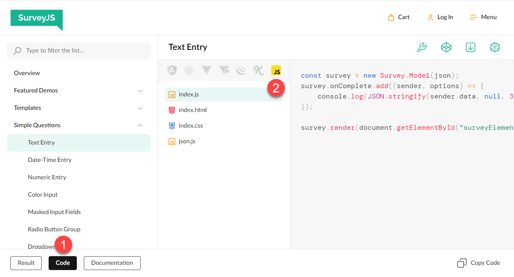Select the React framework icon

pyautogui.click(x=189, y=70)
